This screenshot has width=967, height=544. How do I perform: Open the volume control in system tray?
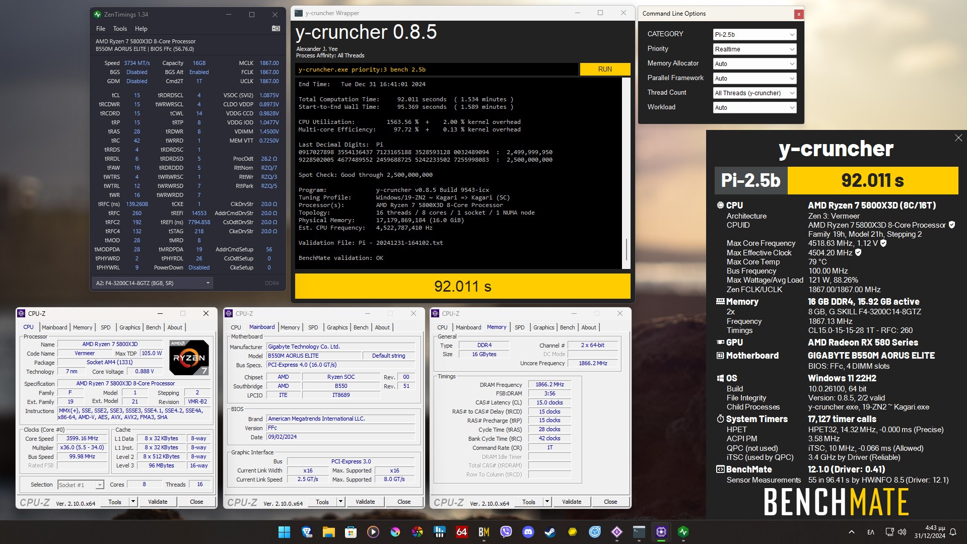[x=902, y=532]
